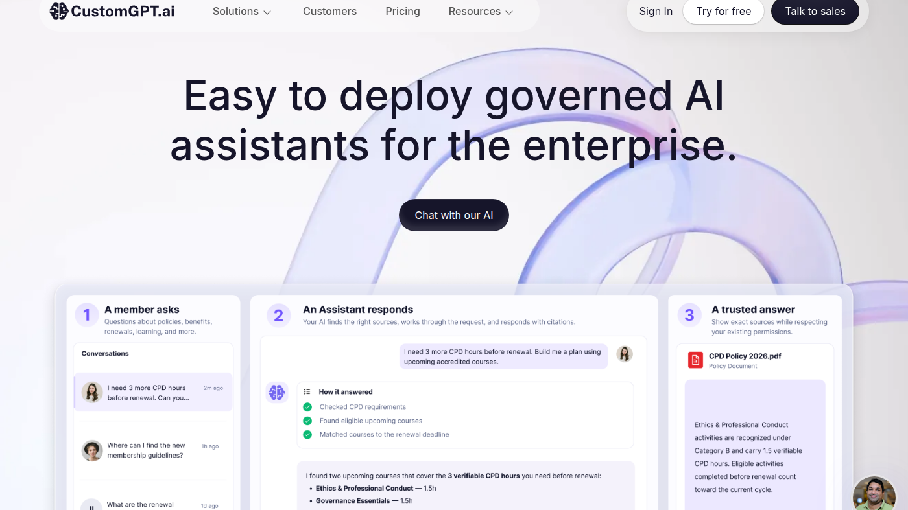Click the Try for free button

point(723,12)
